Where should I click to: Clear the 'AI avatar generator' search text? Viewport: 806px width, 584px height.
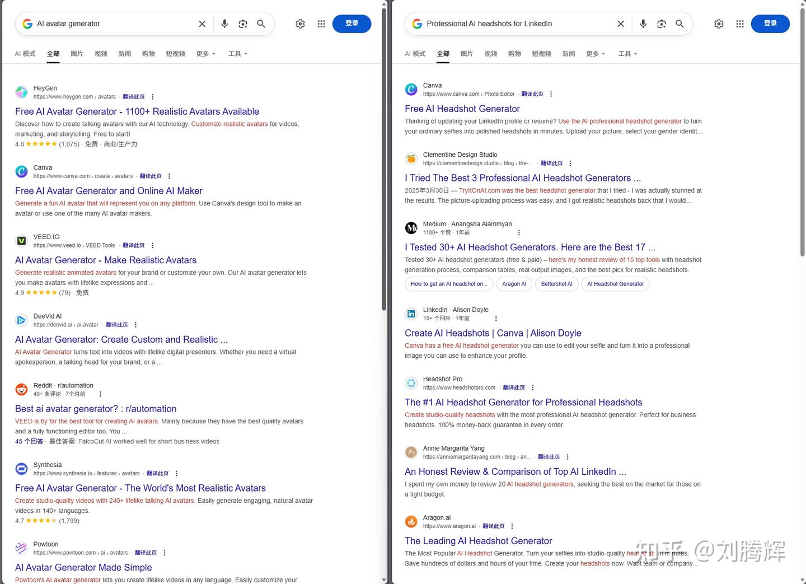[x=202, y=24]
